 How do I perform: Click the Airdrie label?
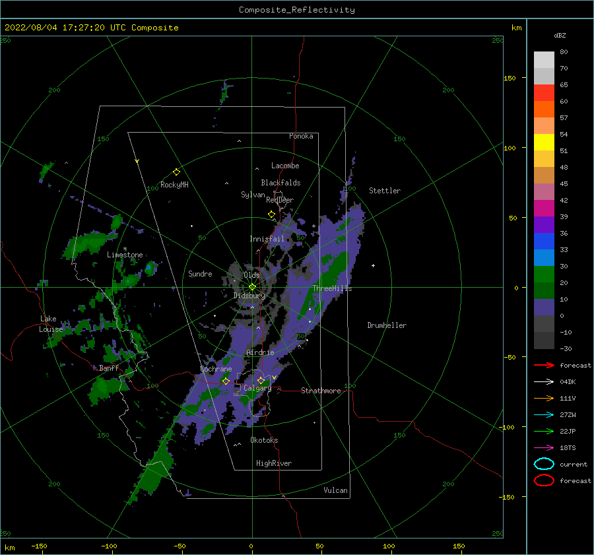(260, 352)
